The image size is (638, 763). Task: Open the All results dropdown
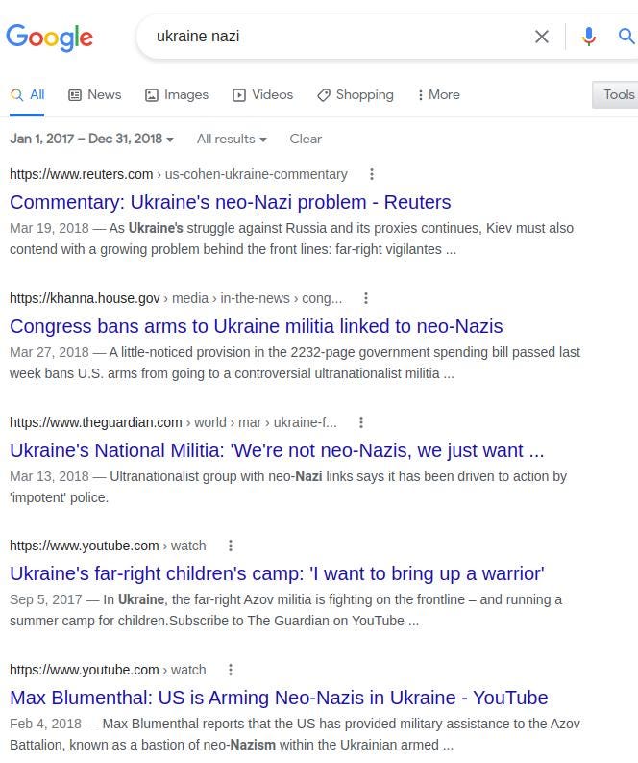coord(232,140)
